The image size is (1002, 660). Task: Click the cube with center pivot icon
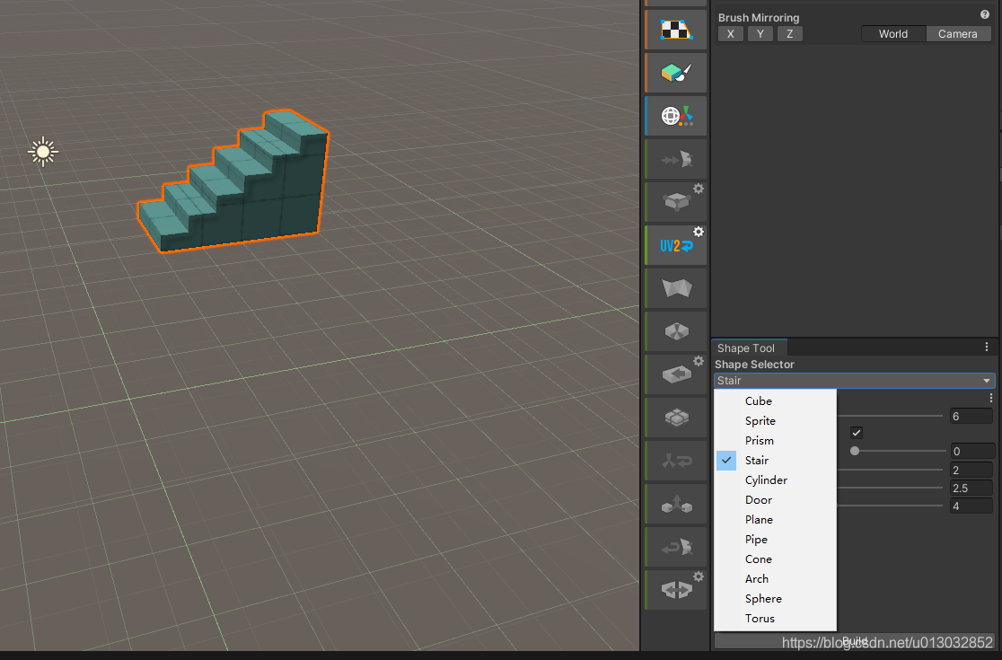click(676, 331)
